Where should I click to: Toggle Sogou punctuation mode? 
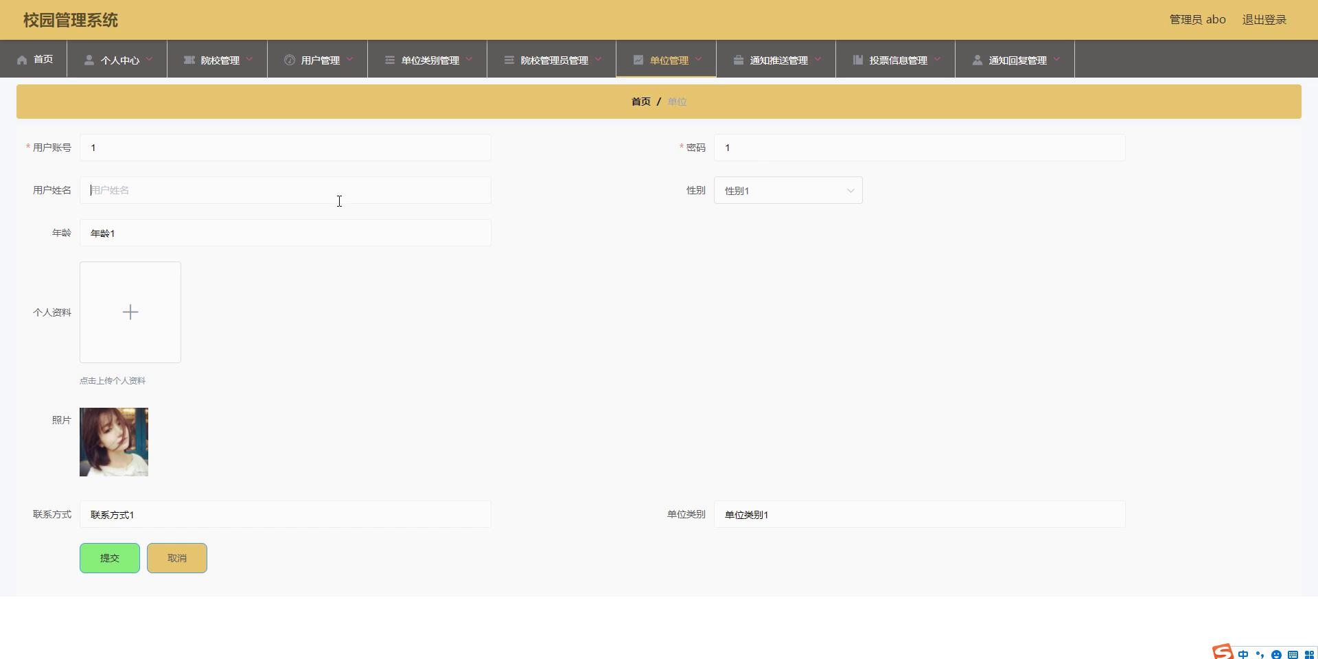(1260, 654)
